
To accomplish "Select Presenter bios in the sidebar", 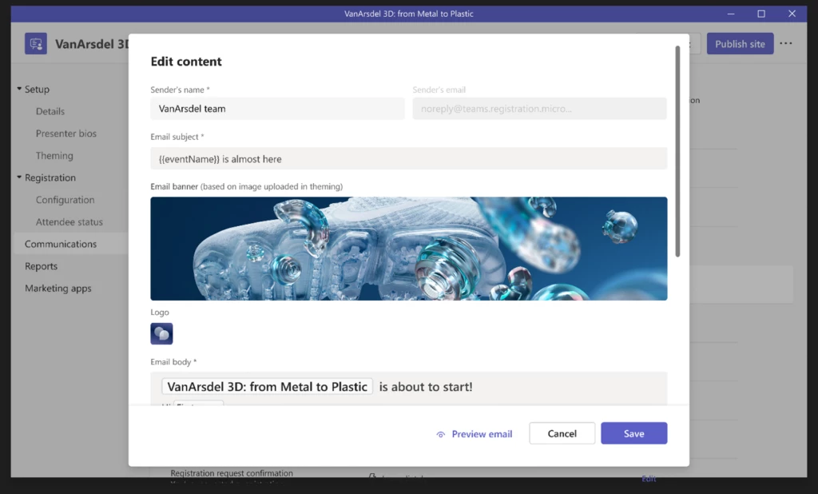I will pos(68,133).
